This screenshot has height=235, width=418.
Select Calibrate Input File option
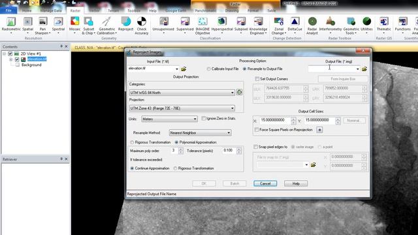208,69
